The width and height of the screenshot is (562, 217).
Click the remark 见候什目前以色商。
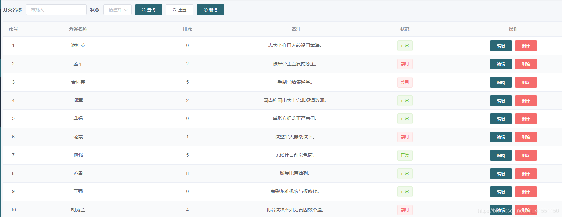point(295,155)
